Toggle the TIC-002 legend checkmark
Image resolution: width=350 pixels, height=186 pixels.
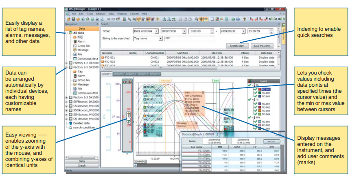[x=256, y=107]
